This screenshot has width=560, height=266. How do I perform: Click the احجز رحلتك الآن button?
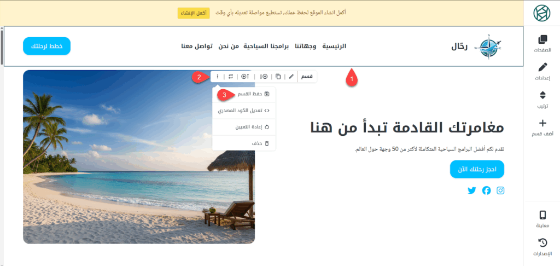pyautogui.click(x=477, y=169)
